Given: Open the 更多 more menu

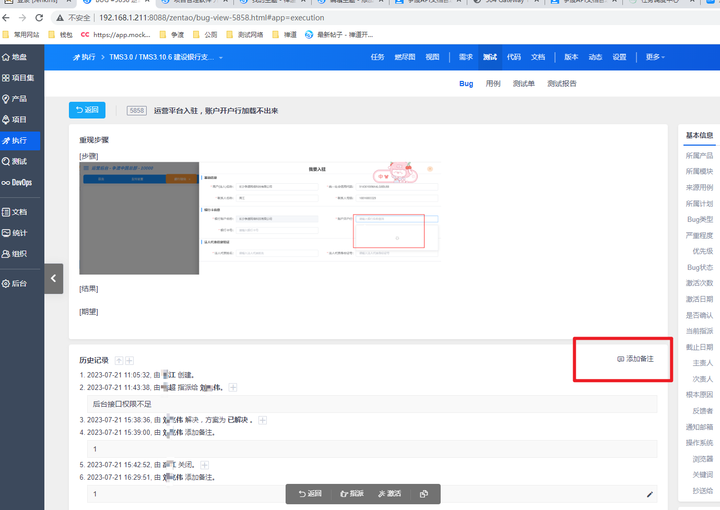Looking at the screenshot, I should pyautogui.click(x=655, y=57).
